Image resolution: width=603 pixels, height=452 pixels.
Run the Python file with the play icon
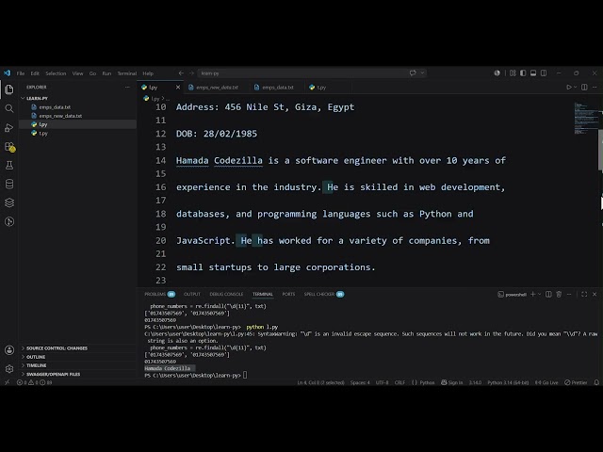(569, 88)
